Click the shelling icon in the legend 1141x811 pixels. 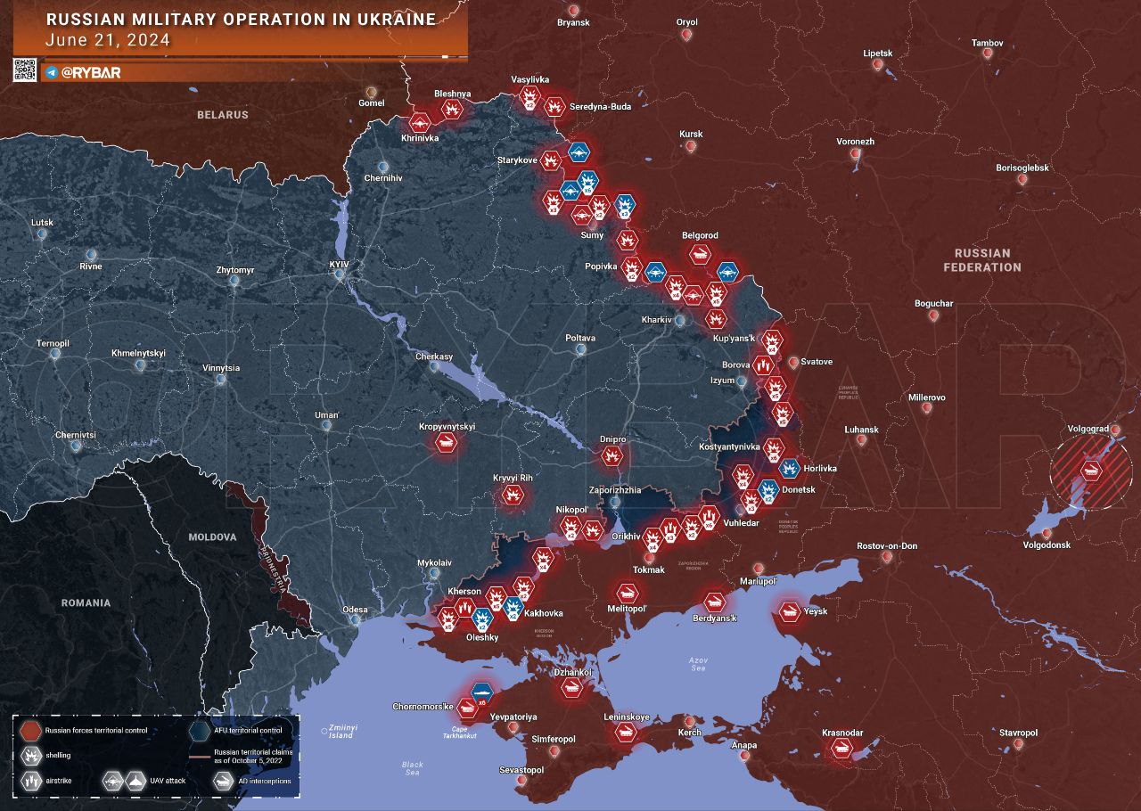coord(32,756)
